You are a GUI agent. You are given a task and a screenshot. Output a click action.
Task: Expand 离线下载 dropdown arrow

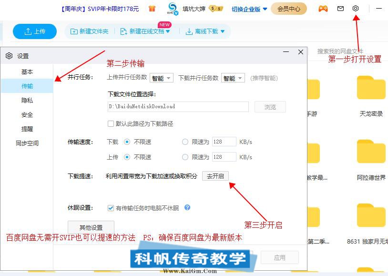(x=223, y=31)
